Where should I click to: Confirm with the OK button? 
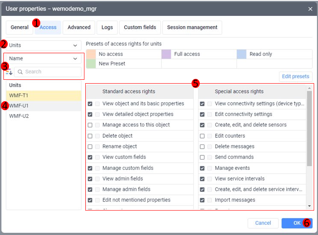[297, 223]
